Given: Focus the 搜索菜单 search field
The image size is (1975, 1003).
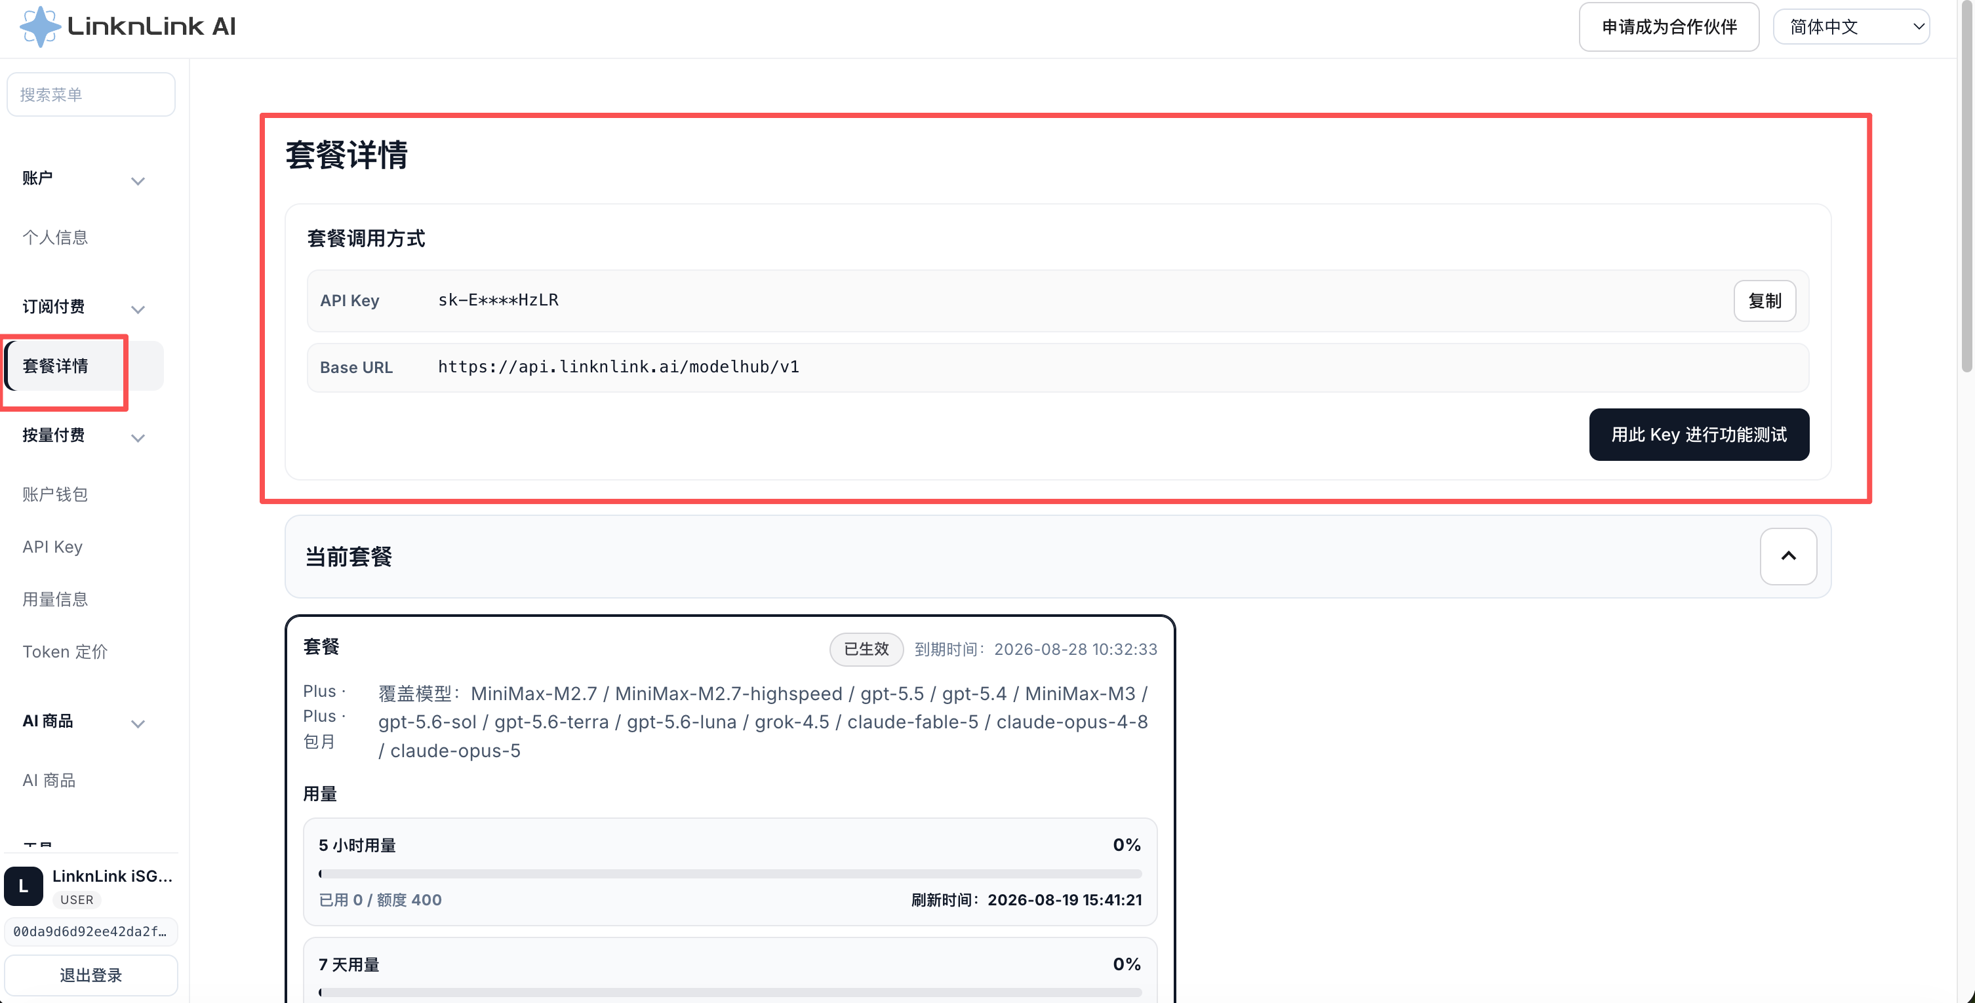Looking at the screenshot, I should click(91, 94).
